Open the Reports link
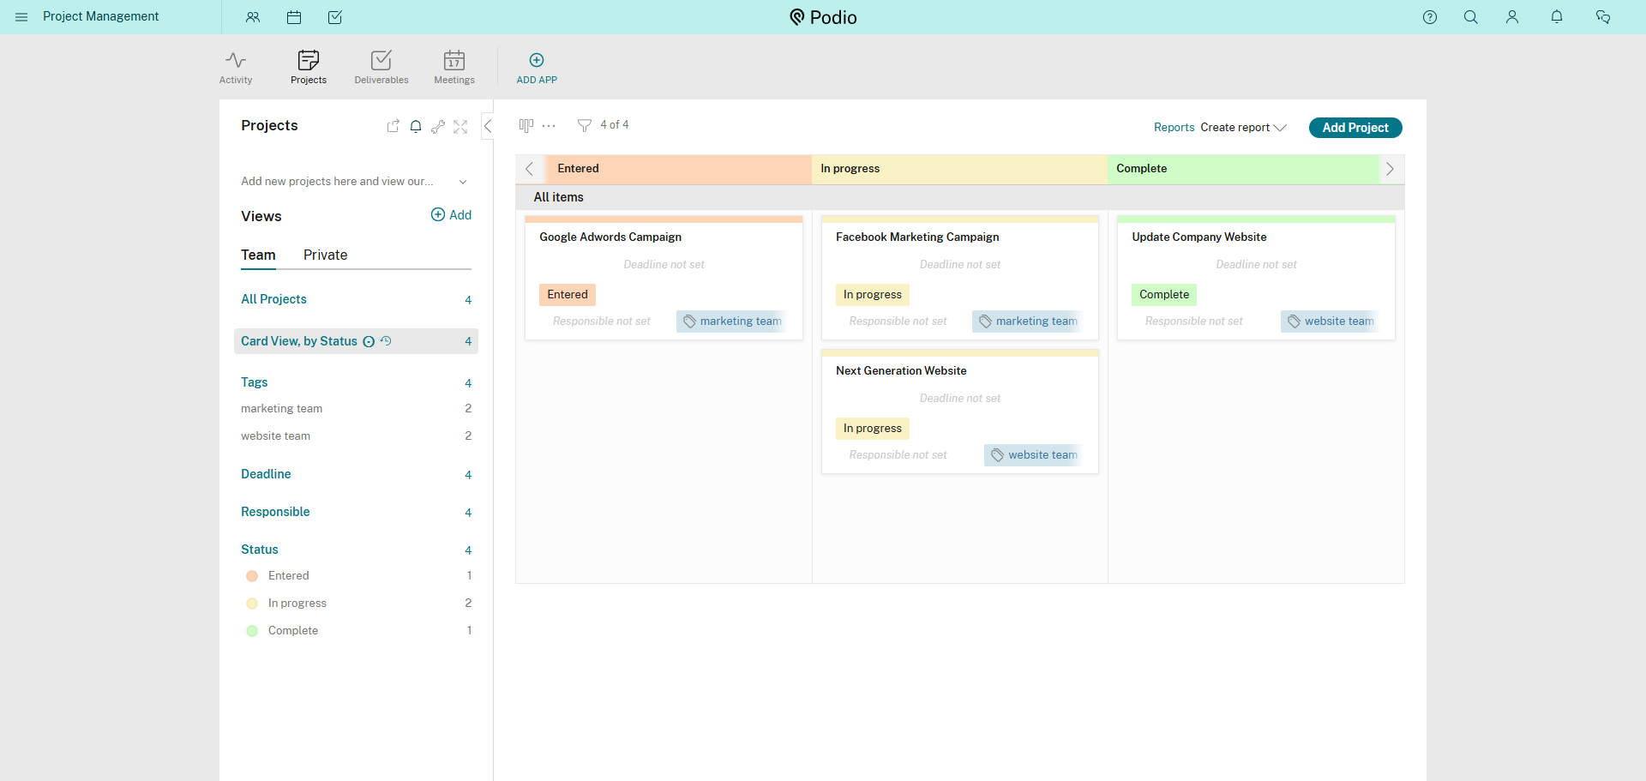The width and height of the screenshot is (1646, 781). (x=1174, y=128)
